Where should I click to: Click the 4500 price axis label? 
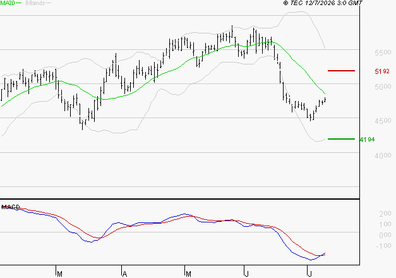[383, 121]
